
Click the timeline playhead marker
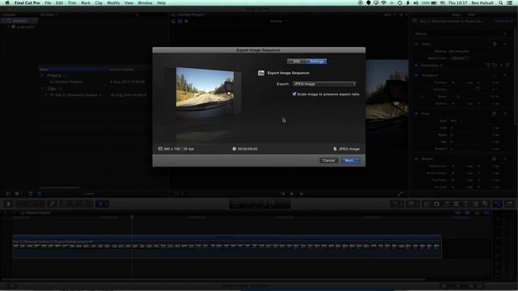[x=132, y=217]
